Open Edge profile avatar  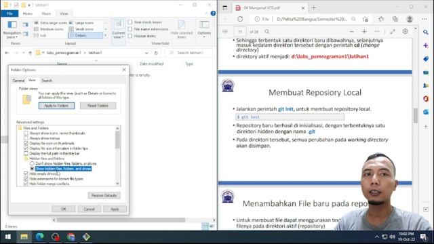pos(410,19)
